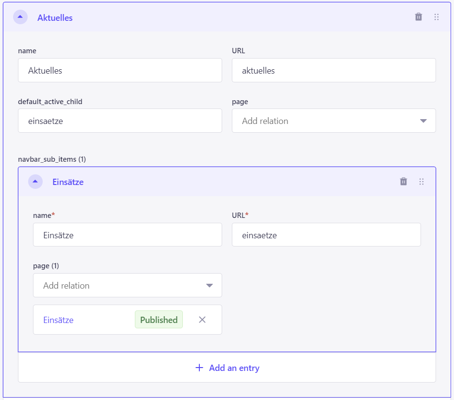This screenshot has height=400, width=454.
Task: Click the Einsätze panel header title
Action: pyautogui.click(x=68, y=182)
